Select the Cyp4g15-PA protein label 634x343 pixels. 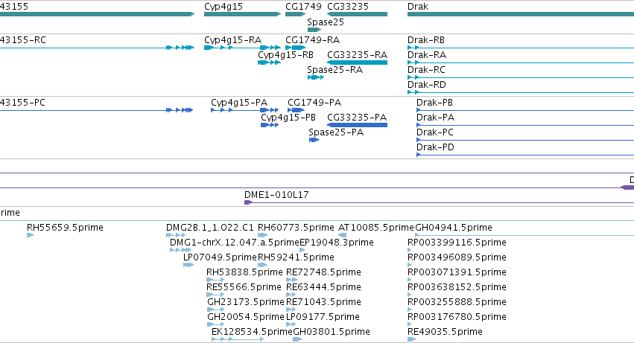(239, 103)
